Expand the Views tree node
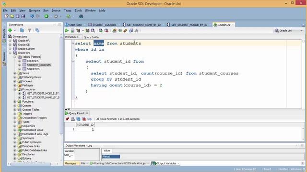Viewport: 307px width, 172px height. (x=15, y=73)
